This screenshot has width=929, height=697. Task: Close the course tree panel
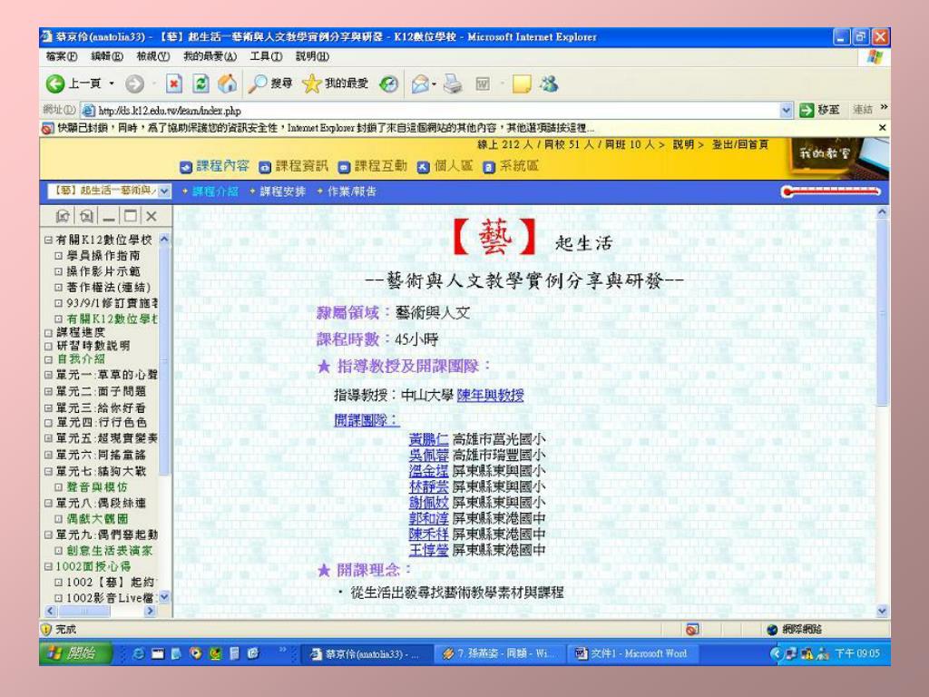pyautogui.click(x=152, y=216)
